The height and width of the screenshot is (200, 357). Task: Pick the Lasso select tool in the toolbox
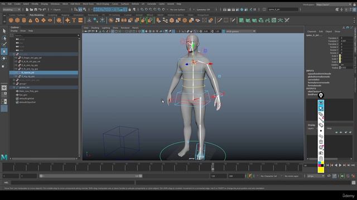(4, 38)
